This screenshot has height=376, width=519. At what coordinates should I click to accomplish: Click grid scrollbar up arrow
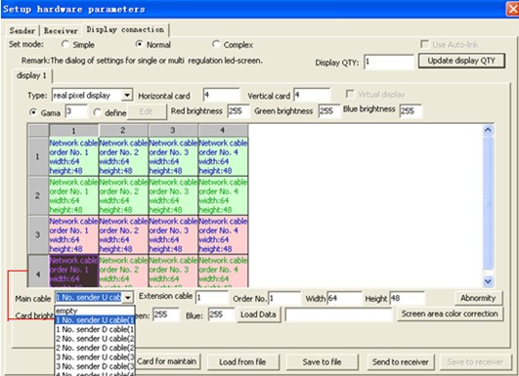[x=488, y=130]
